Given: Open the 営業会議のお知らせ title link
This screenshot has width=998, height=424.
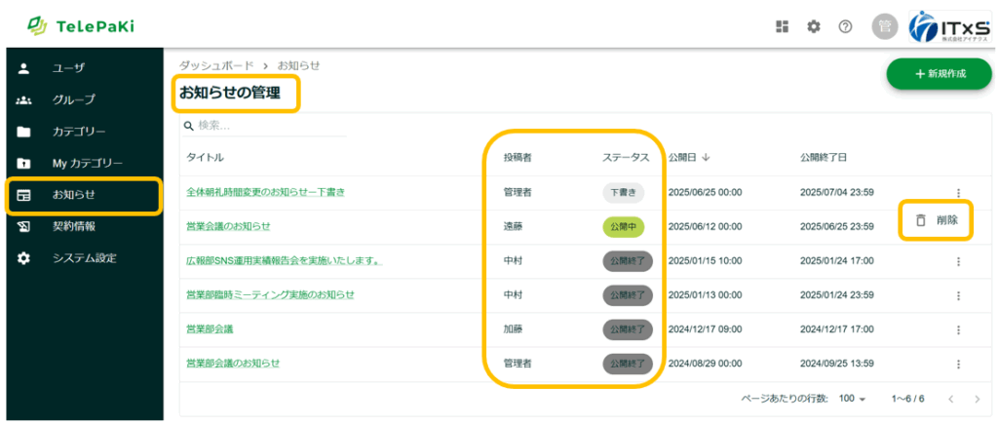Looking at the screenshot, I should [x=228, y=226].
